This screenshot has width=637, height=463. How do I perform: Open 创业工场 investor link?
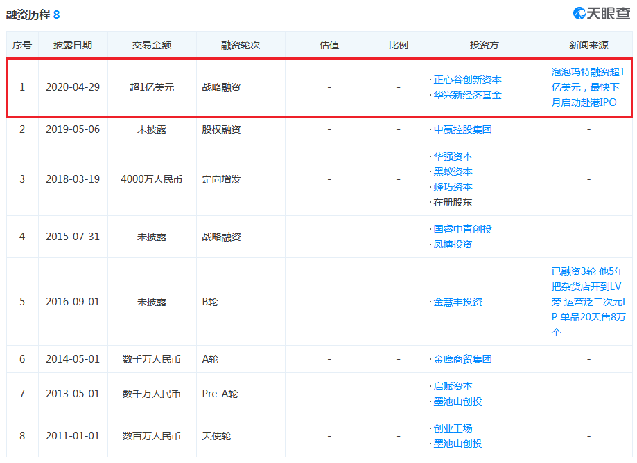(x=453, y=428)
